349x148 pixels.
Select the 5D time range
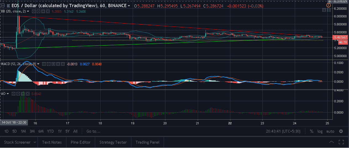[x=15, y=131]
